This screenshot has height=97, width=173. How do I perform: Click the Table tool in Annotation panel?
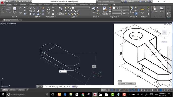click(x=53, y=14)
